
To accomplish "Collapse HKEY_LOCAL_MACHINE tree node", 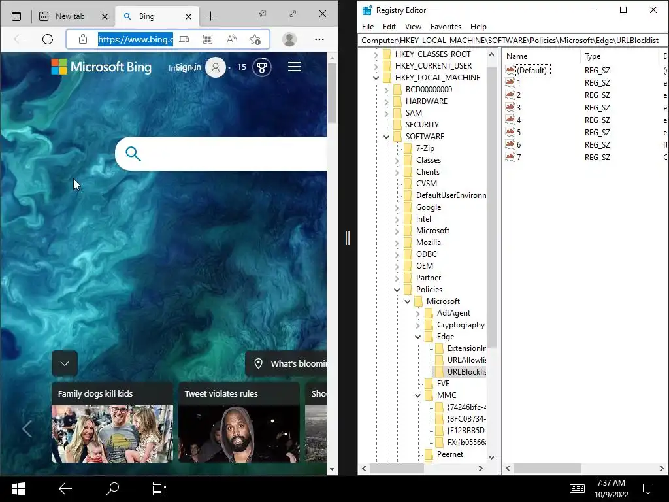I will tap(376, 78).
